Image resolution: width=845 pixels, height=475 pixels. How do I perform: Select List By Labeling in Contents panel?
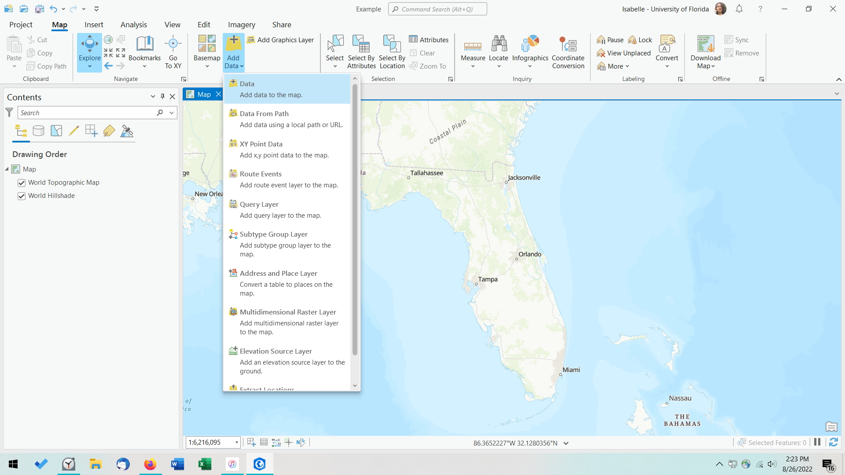109,131
